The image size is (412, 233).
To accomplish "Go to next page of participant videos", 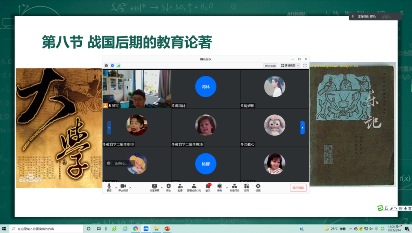I will coord(303,128).
